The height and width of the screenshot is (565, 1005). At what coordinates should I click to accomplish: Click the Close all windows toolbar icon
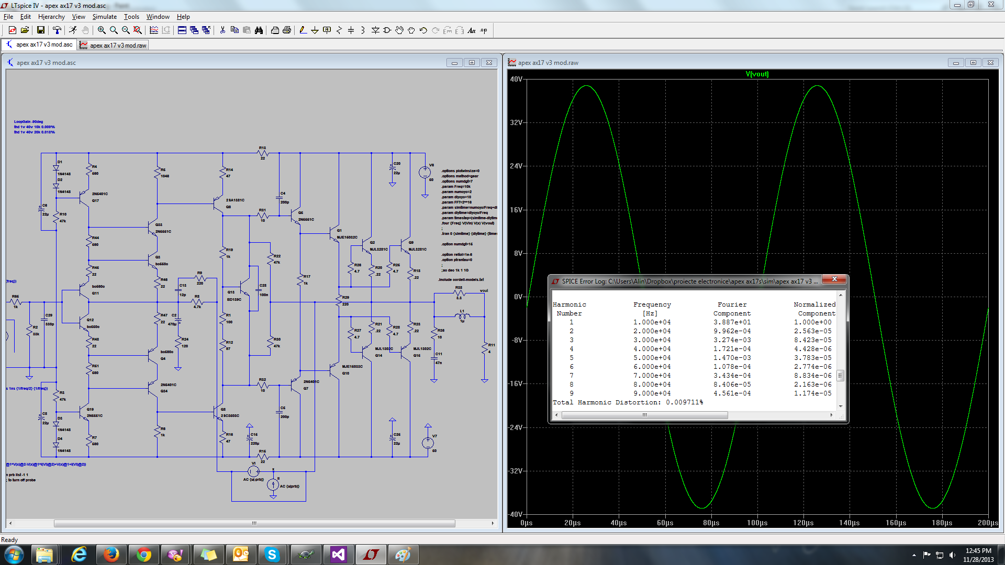pos(206,30)
